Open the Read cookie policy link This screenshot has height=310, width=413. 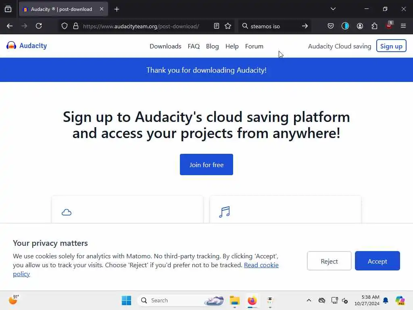pyautogui.click(x=261, y=265)
